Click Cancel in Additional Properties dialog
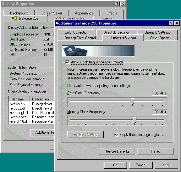181x172 pixels. (141, 165)
